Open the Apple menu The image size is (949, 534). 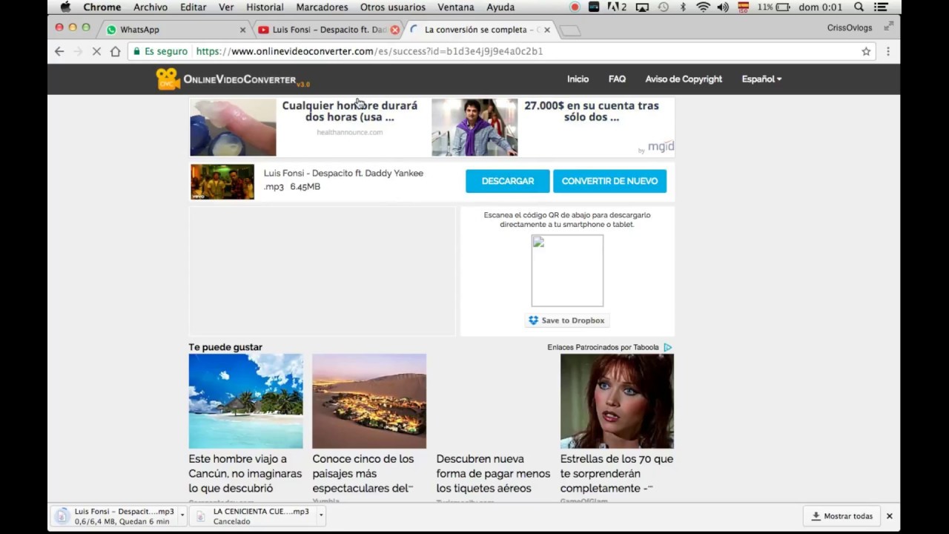click(x=65, y=7)
